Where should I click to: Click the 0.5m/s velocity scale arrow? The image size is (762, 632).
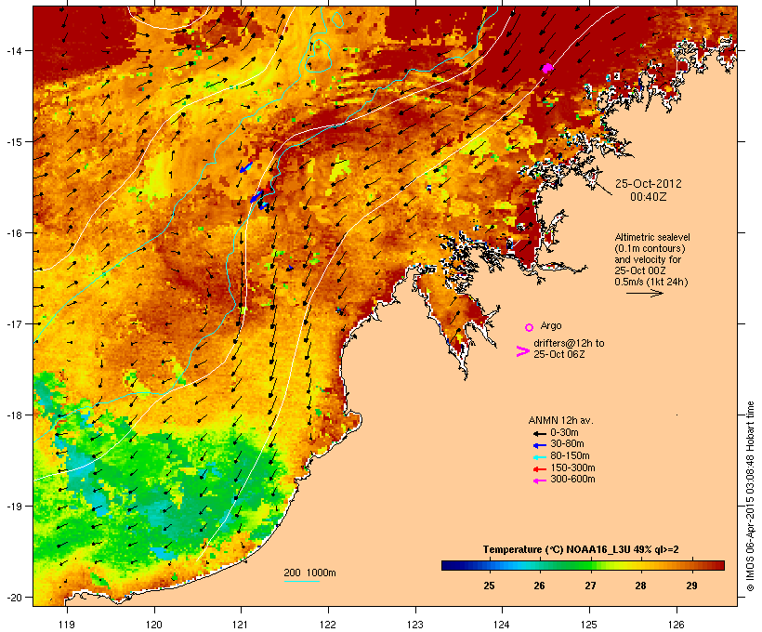click(x=644, y=293)
